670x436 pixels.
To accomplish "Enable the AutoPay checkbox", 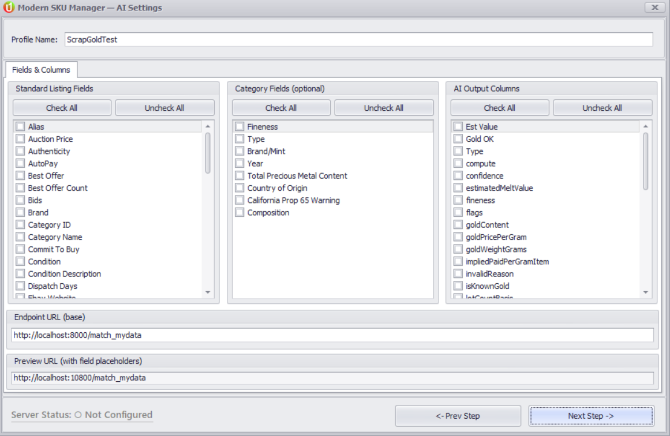I will click(x=21, y=163).
